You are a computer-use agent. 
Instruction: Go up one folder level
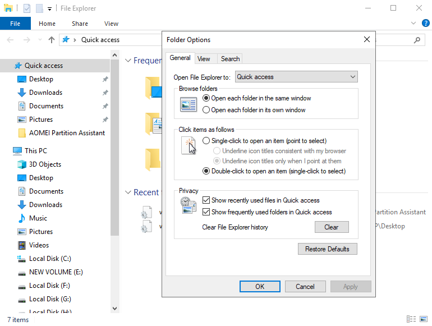pyautogui.click(x=52, y=40)
